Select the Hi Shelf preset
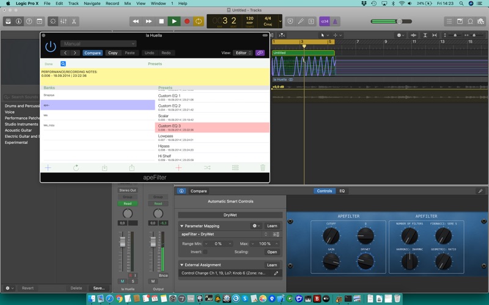The width and height of the screenshot is (489, 305). click(x=212, y=157)
